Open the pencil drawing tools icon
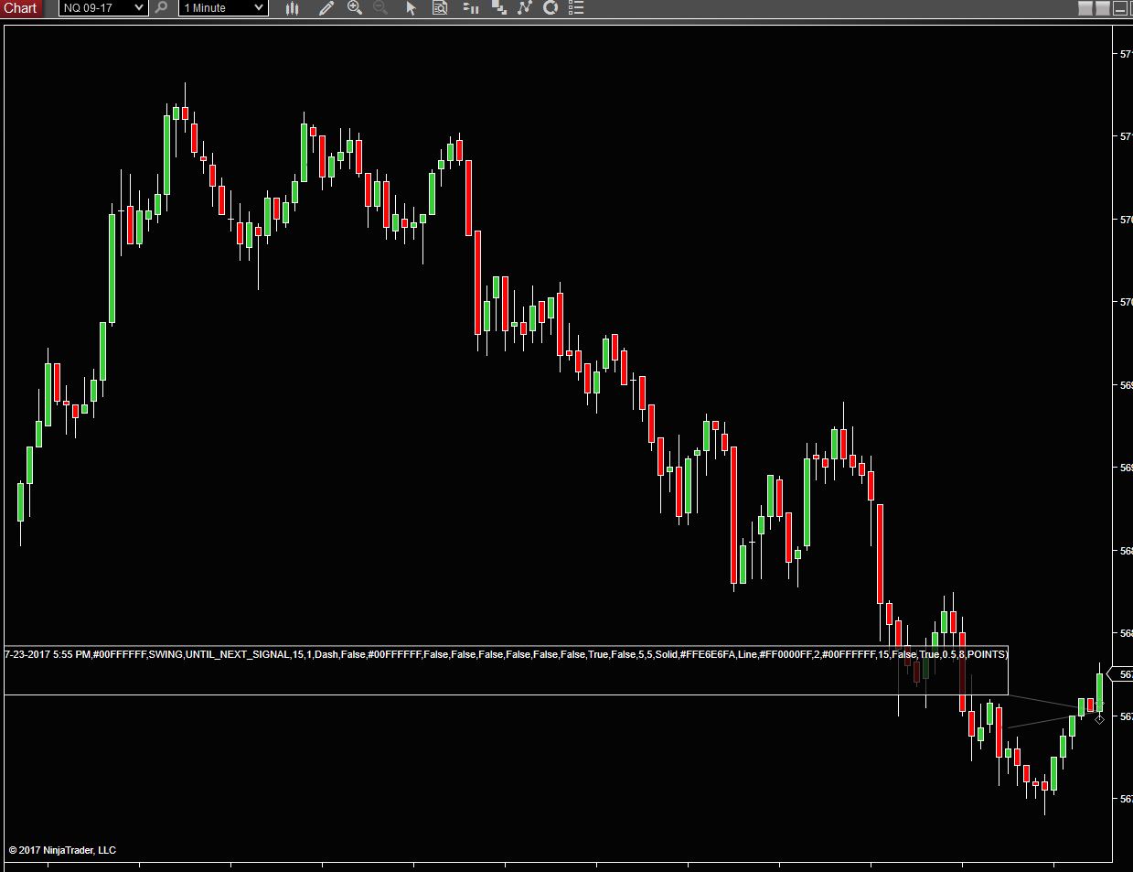Viewport: 1133px width, 872px height. [326, 8]
